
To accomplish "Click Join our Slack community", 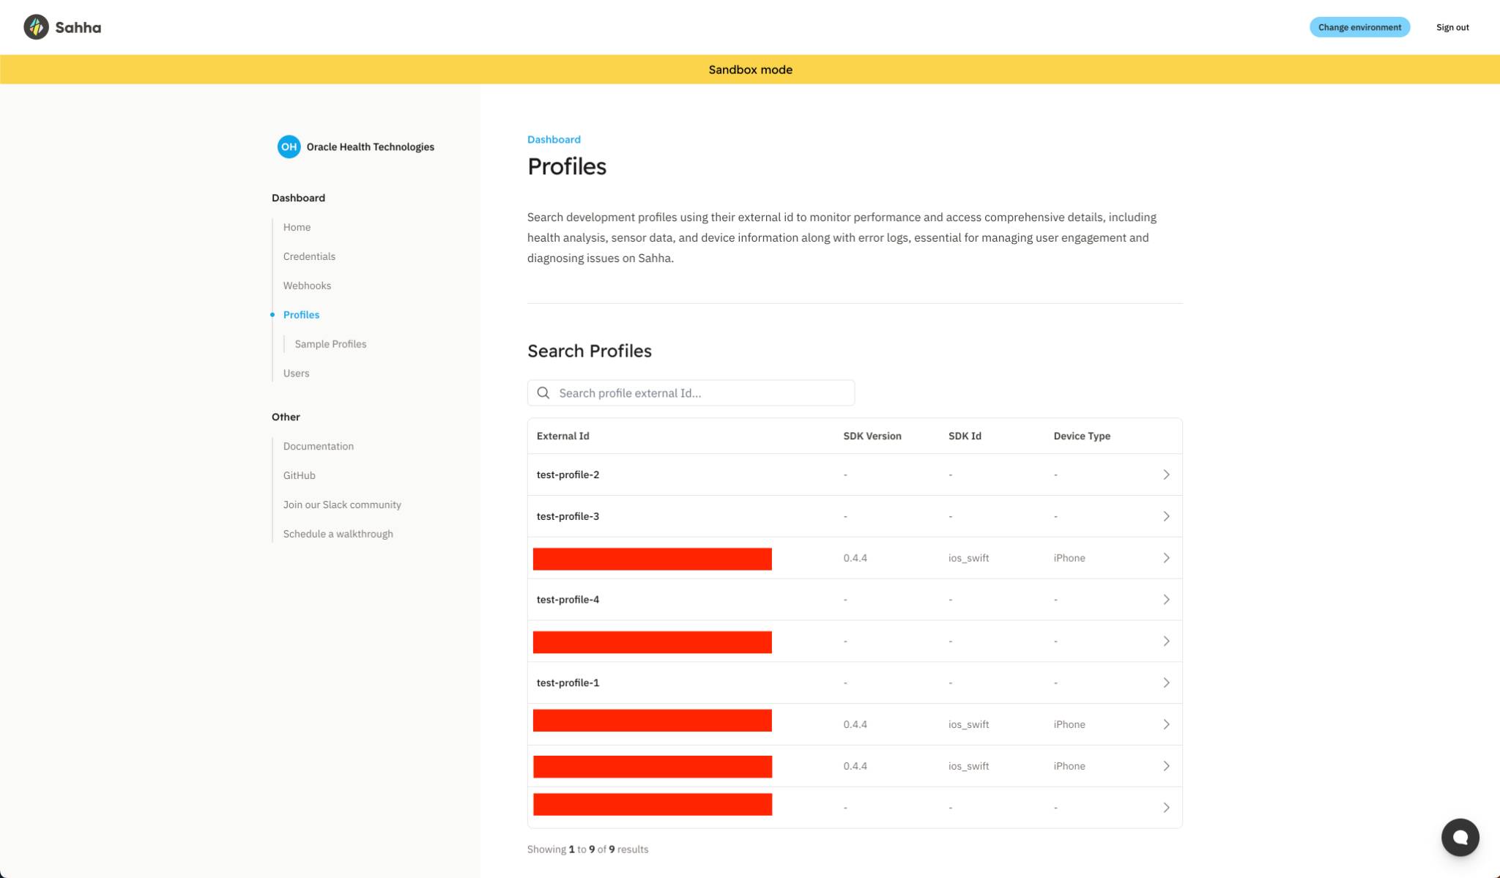I will (342, 505).
